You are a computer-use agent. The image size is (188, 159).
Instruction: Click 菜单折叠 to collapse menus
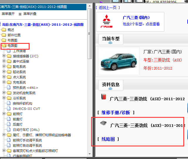(30, 14)
